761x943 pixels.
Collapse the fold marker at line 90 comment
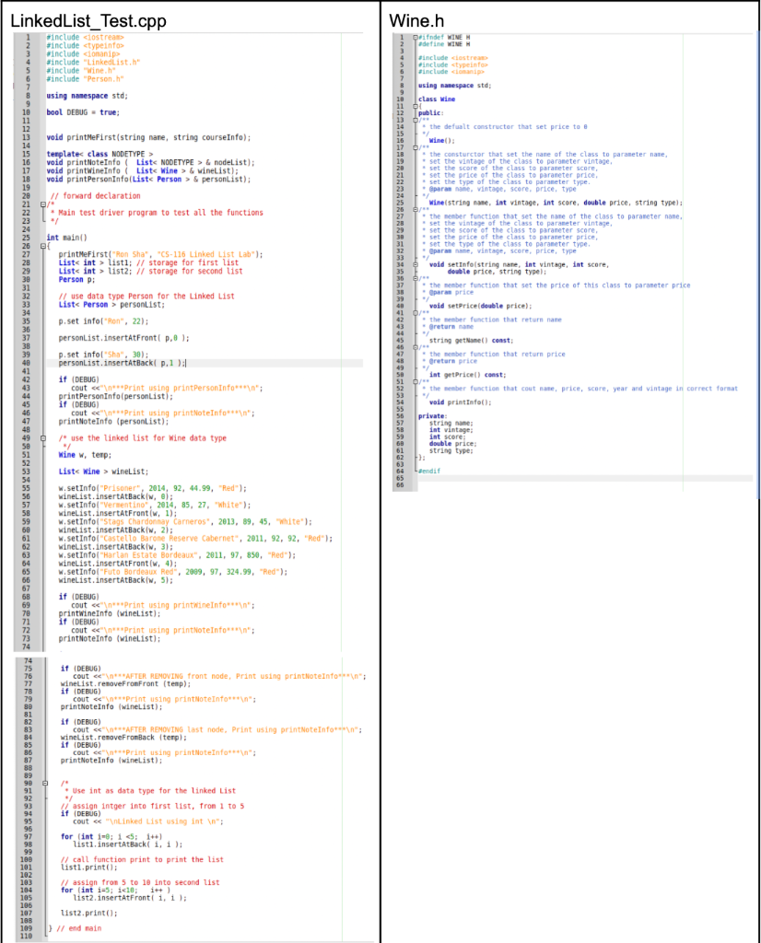point(42,782)
